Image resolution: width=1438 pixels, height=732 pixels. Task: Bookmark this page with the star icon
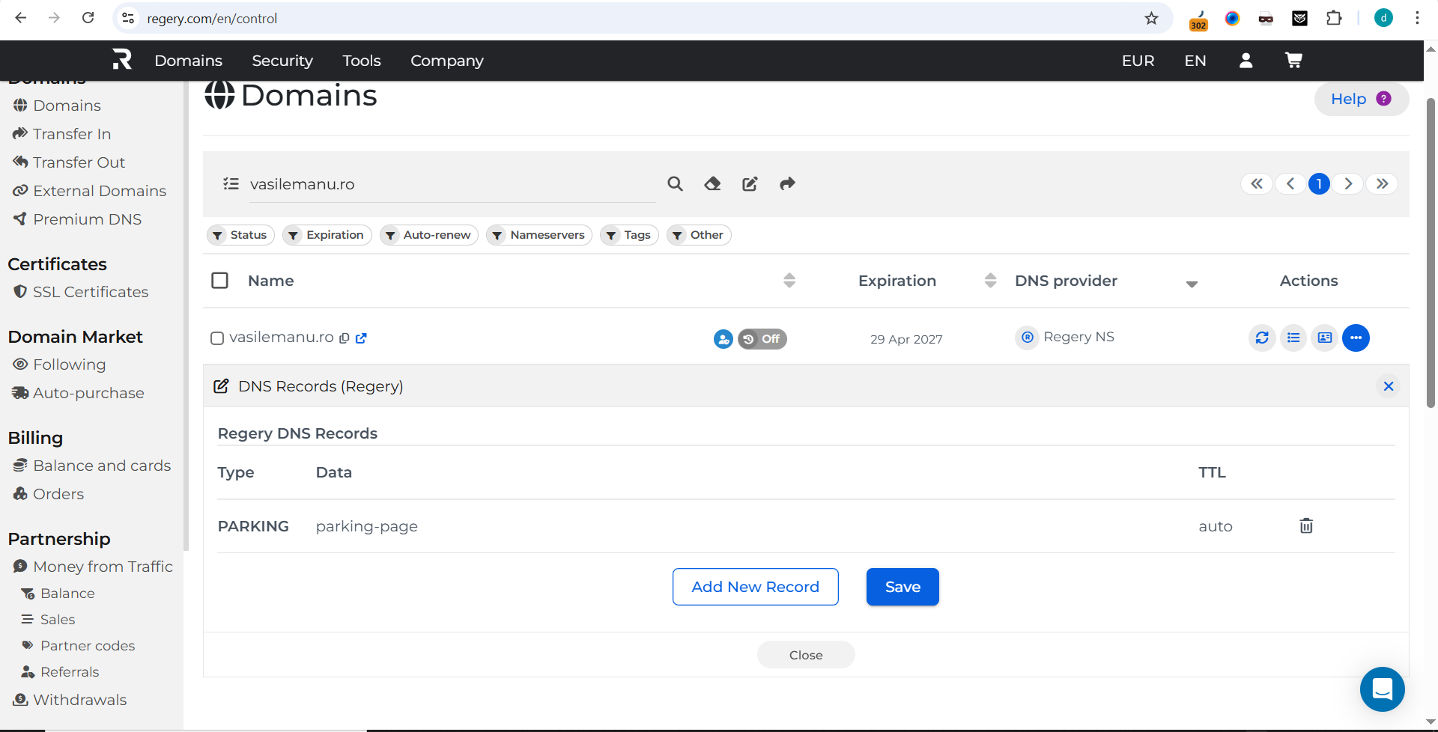pyautogui.click(x=1152, y=19)
